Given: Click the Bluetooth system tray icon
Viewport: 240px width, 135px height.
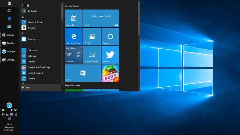Looking at the screenshot, I should (11, 110).
